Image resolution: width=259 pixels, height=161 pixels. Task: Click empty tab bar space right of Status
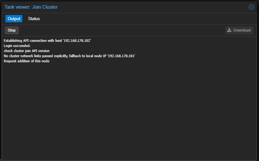(x=144, y=19)
